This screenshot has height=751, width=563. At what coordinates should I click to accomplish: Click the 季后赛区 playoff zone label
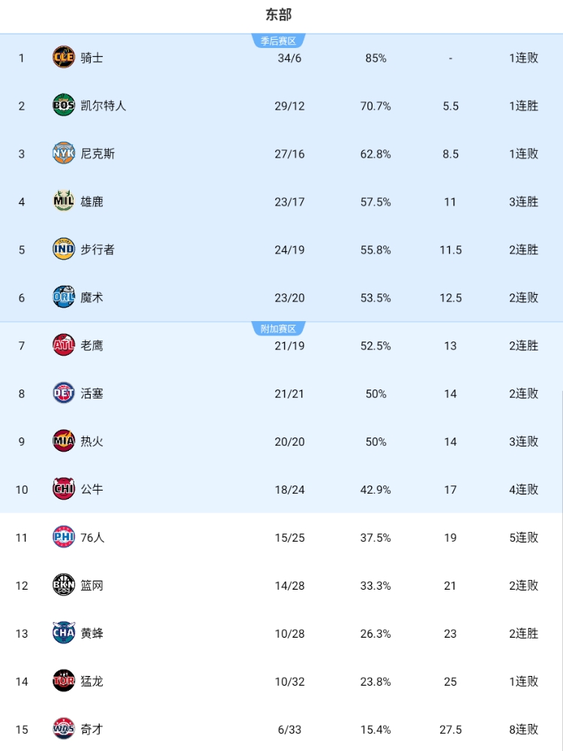click(278, 41)
